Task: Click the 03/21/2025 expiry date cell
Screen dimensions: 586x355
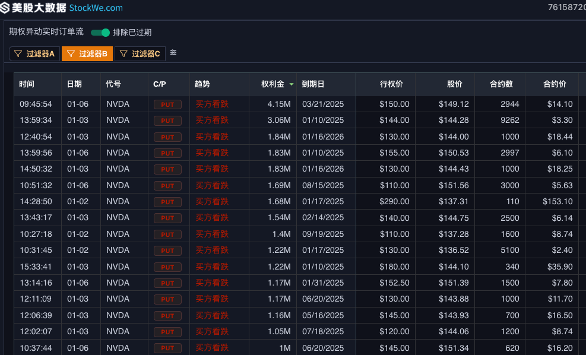Action: pyautogui.click(x=322, y=104)
